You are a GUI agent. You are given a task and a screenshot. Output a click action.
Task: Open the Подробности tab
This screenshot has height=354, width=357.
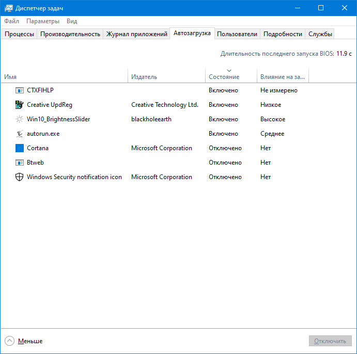coord(283,34)
